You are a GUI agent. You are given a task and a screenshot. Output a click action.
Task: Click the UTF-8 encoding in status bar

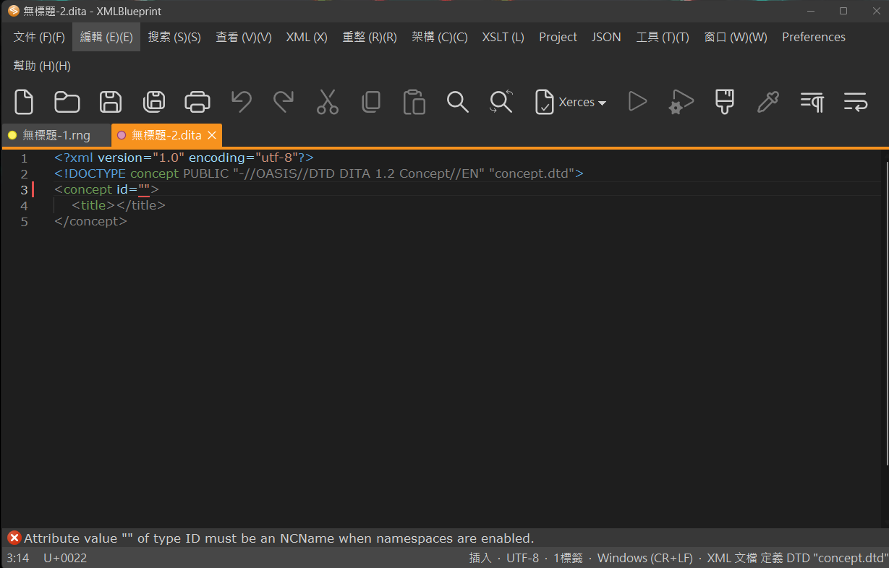point(522,558)
